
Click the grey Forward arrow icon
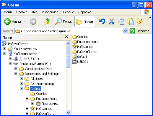[33, 21]
